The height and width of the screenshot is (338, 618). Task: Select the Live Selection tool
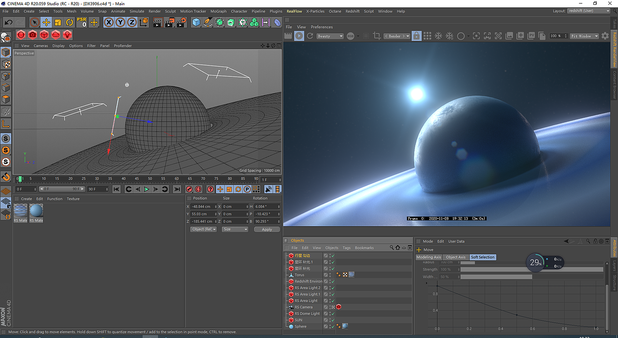(x=35, y=22)
